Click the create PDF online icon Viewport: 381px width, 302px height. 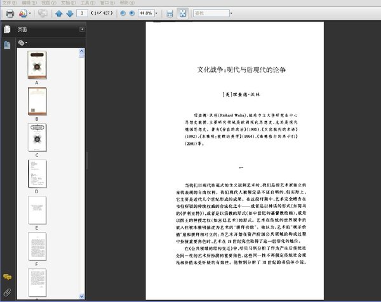pos(23,13)
